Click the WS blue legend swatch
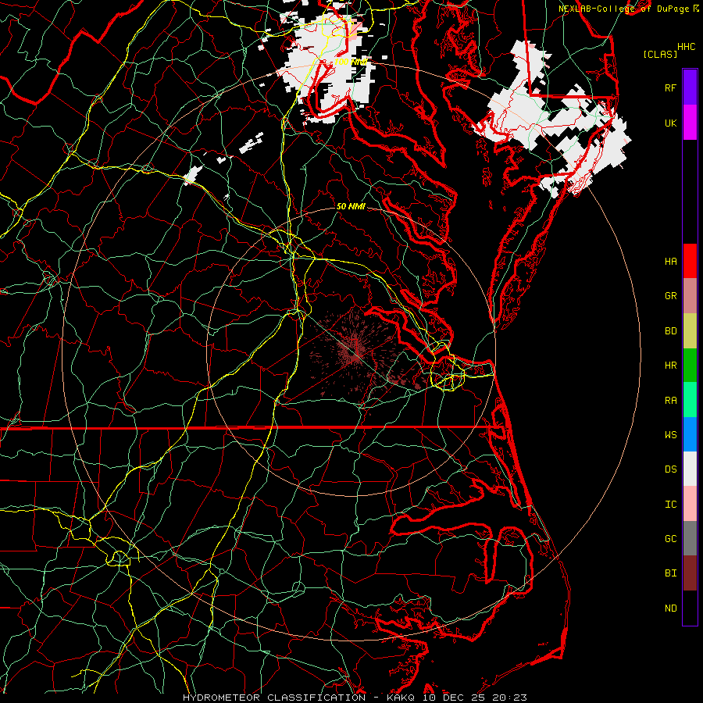 pyautogui.click(x=690, y=434)
